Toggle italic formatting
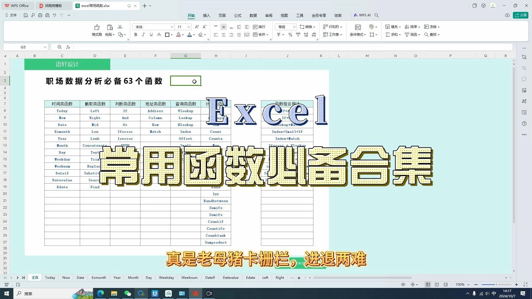Screen dimensions: 532x299 [143, 35]
